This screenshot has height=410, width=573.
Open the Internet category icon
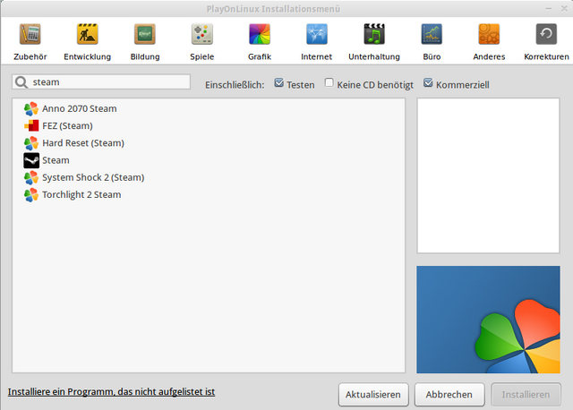coord(317,34)
